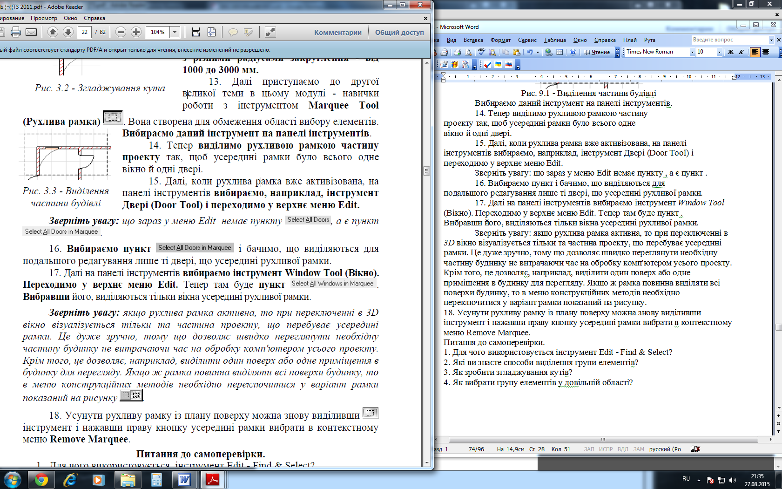
Task: Toggle bold Ж in Word
Action: (x=730, y=52)
